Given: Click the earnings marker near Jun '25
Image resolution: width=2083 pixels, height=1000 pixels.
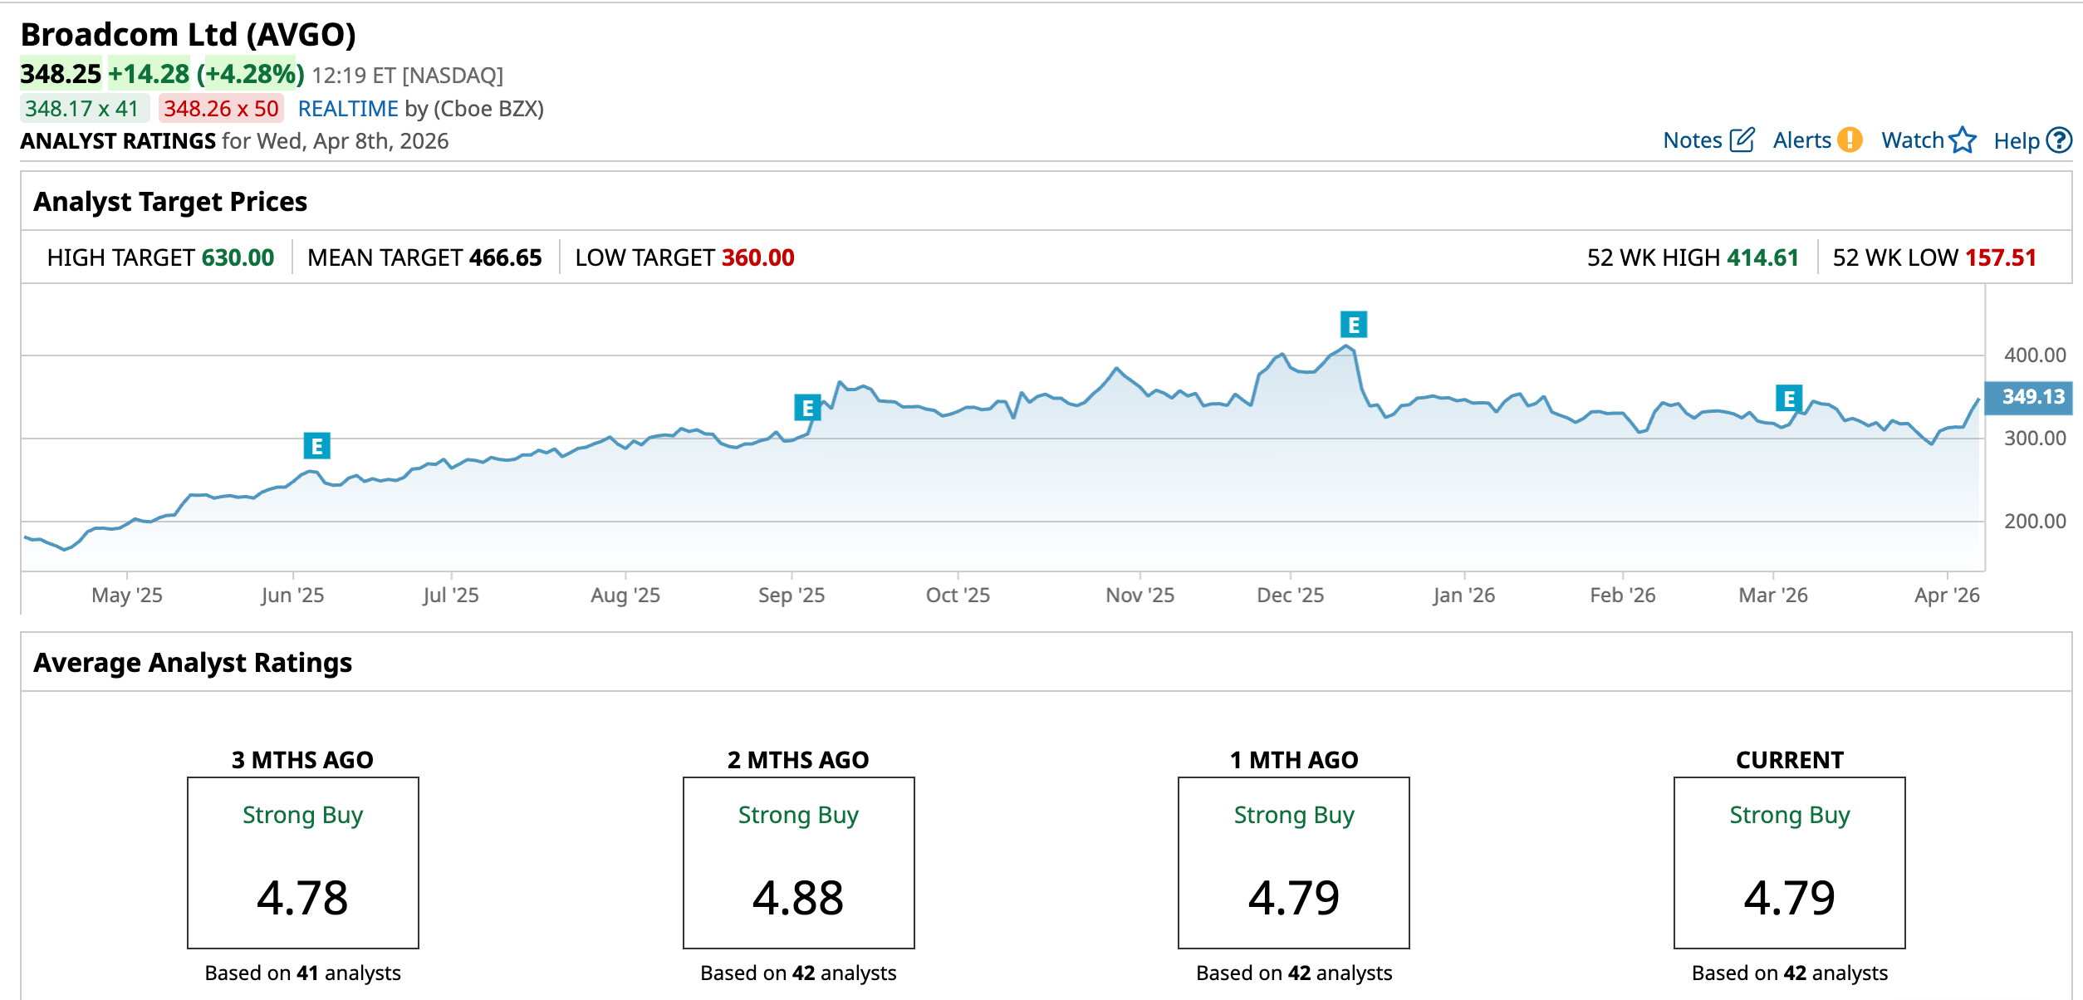Looking at the screenshot, I should click(x=316, y=446).
